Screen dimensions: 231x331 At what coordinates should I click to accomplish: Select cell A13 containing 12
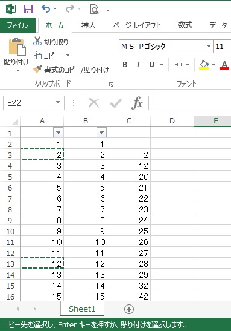point(42,263)
